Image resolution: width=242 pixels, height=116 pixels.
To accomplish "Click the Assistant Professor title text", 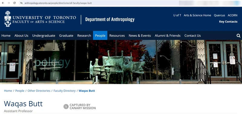I will tap(18, 111).
